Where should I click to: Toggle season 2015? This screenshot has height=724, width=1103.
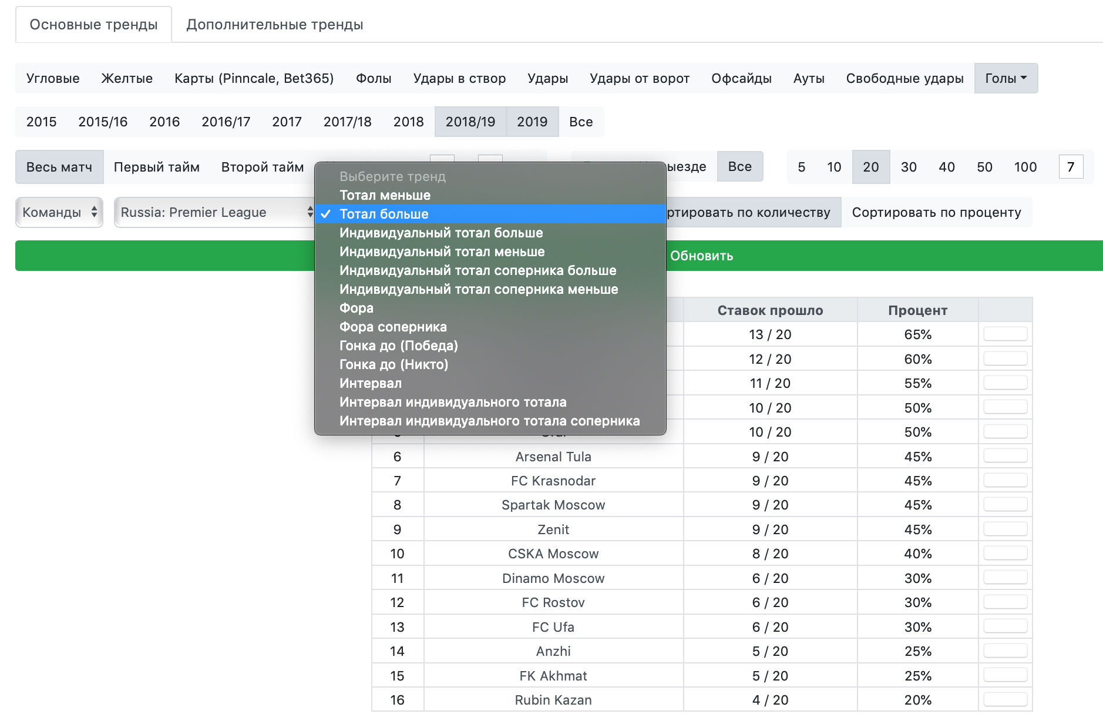42,122
